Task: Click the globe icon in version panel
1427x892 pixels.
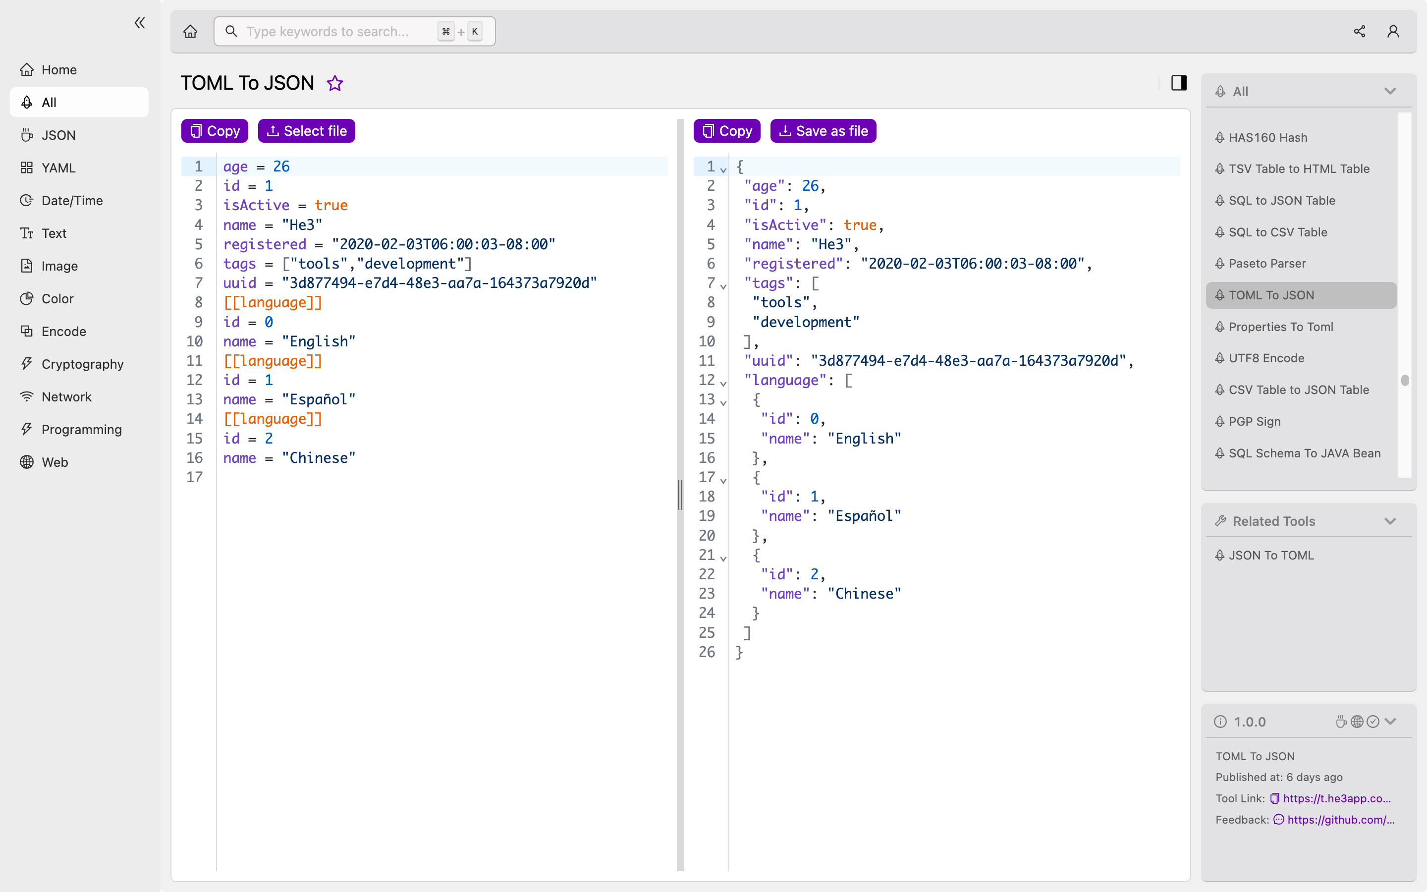Action: [1357, 722]
